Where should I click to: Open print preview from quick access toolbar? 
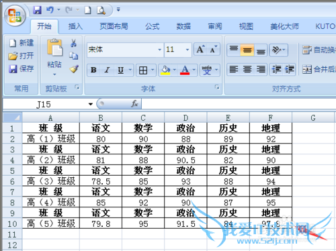tap(101, 10)
